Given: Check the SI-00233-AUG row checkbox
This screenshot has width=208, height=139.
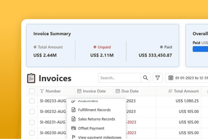Looking at the screenshot, I should click(x=32, y=101).
